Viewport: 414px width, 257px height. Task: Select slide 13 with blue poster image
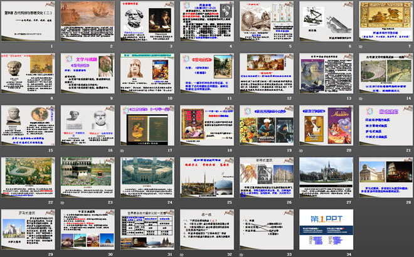click(x=326, y=73)
